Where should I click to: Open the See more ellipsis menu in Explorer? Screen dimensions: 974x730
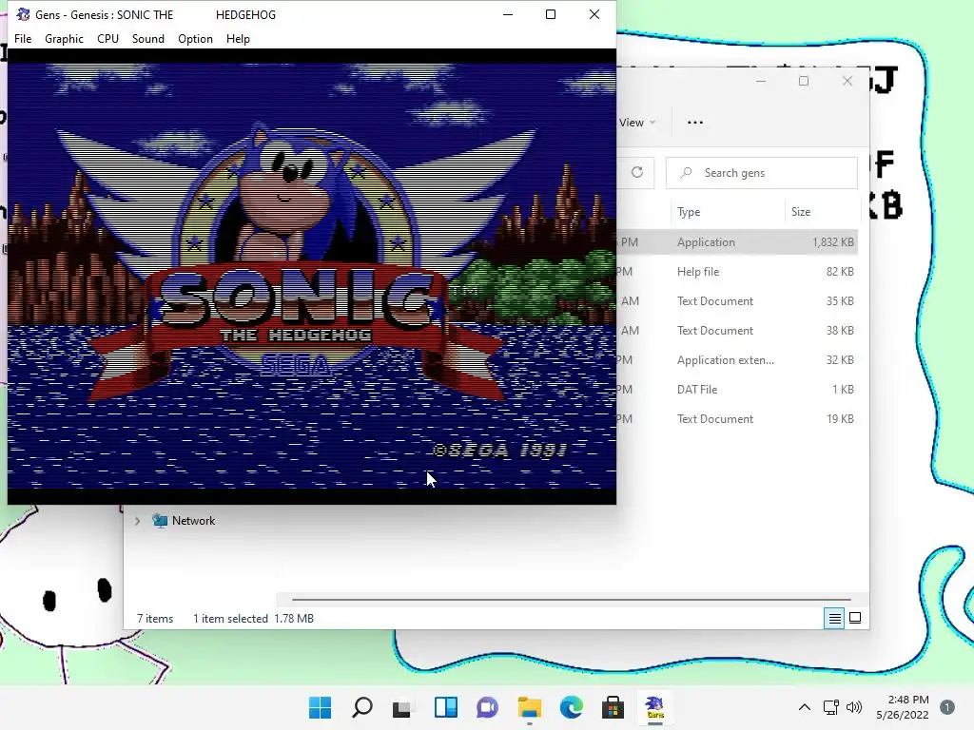coord(695,123)
